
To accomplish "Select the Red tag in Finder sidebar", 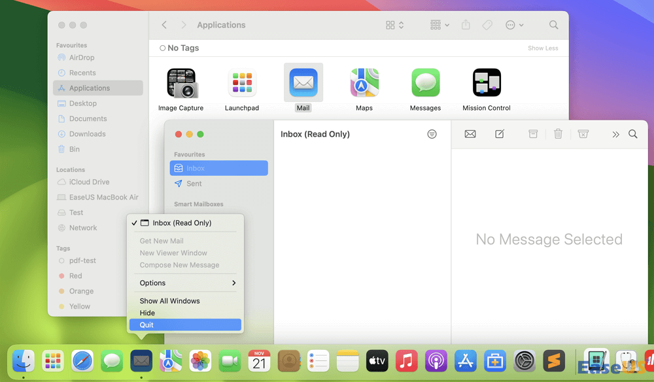I will click(75, 276).
